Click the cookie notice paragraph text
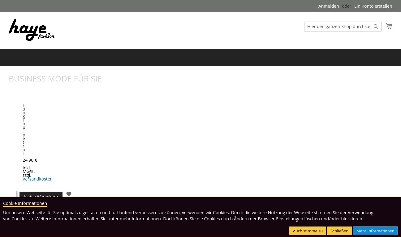Viewport: 401px width, 237px height. (186, 216)
